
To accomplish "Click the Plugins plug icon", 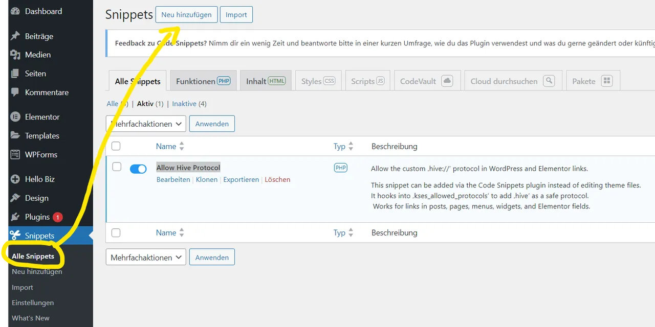I will 15,217.
